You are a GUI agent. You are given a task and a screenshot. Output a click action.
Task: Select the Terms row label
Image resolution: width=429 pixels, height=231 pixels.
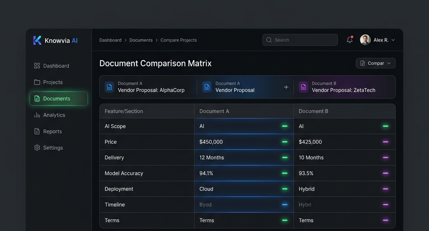[x=112, y=221]
